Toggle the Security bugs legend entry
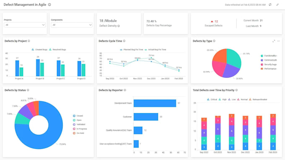285x160 pixels. click(269, 64)
